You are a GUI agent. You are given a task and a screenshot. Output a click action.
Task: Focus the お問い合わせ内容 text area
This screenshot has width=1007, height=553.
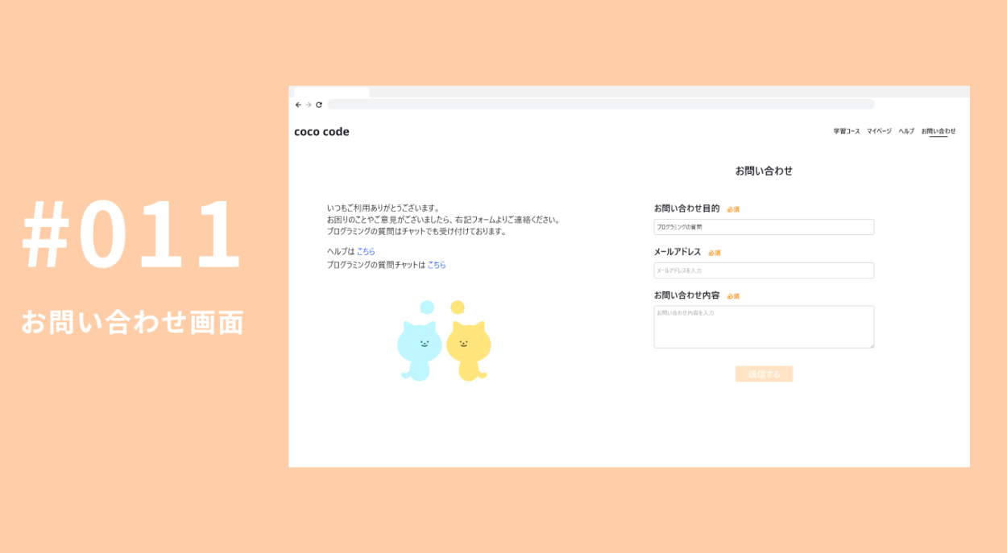pyautogui.click(x=764, y=327)
